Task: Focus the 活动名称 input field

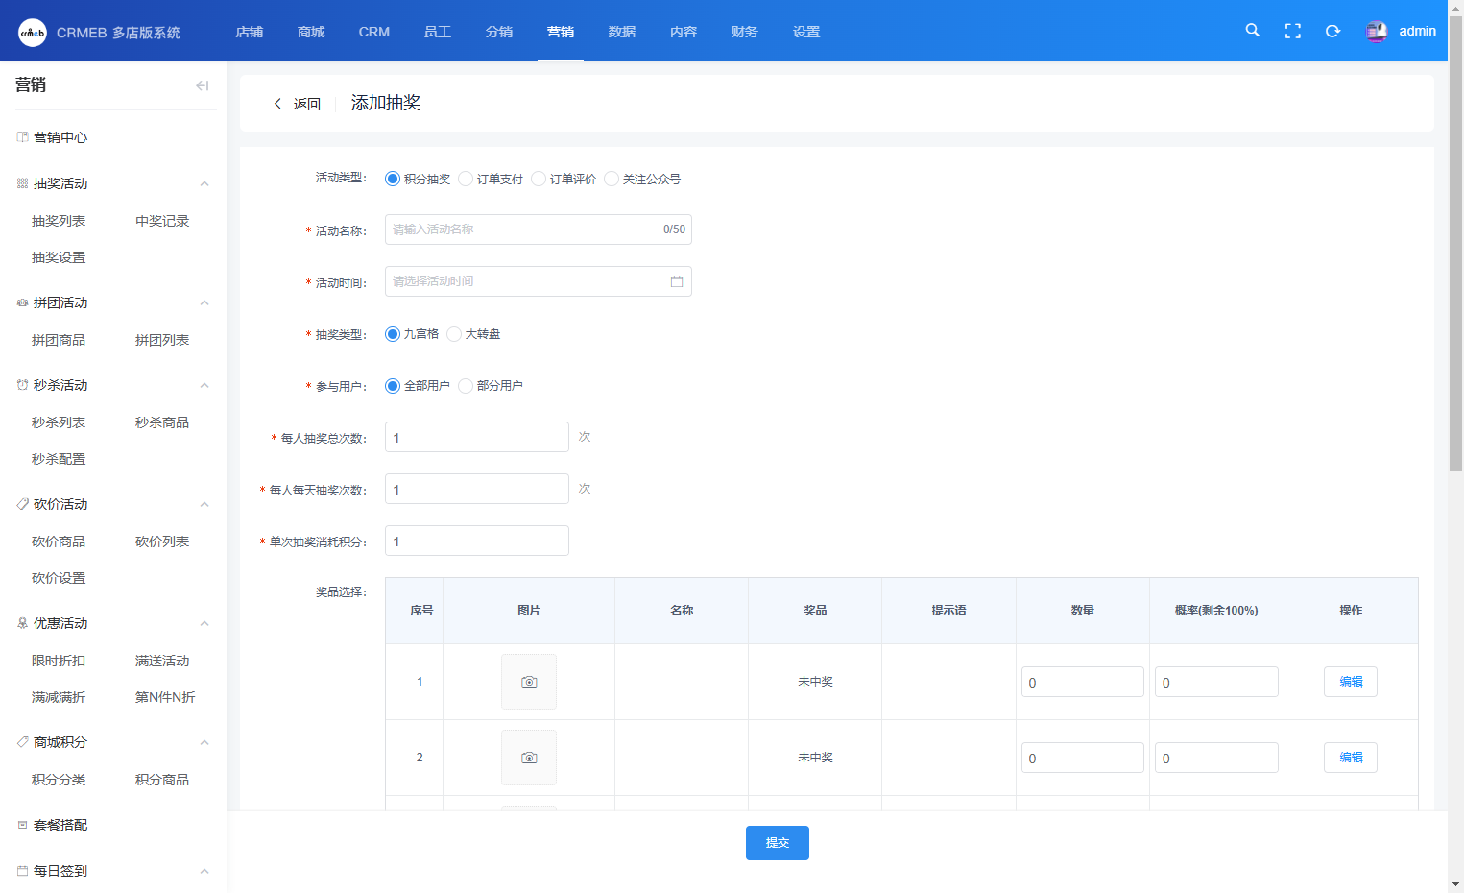Action: (x=523, y=229)
